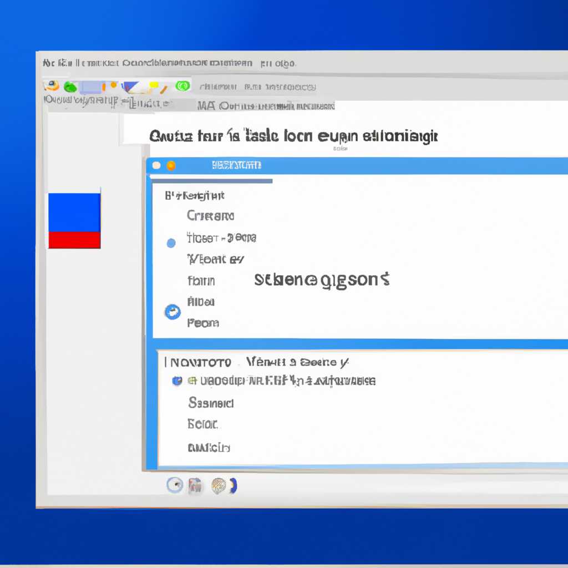Click the orange round button in blue title bar

point(171,165)
